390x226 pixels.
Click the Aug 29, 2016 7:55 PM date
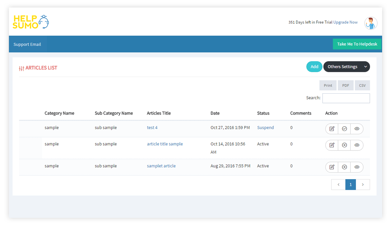230,166
